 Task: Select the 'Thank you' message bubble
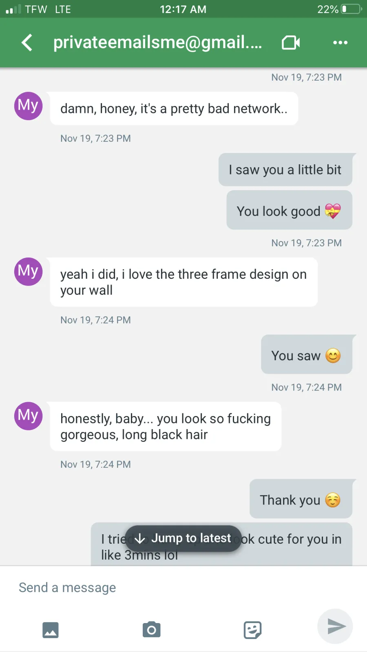point(301,499)
